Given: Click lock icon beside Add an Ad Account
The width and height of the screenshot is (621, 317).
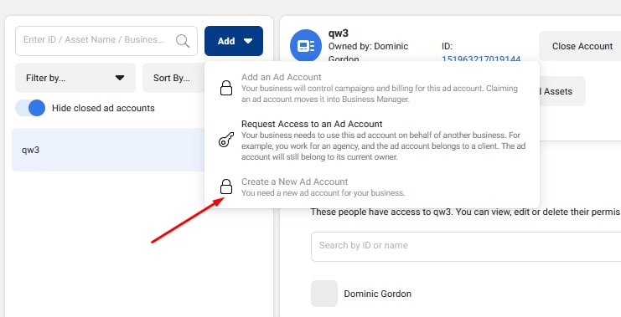Looking at the screenshot, I should click(226, 88).
